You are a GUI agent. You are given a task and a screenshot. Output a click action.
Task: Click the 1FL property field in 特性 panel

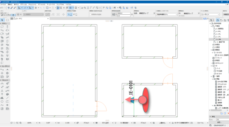pyautogui.click(x=222, y=120)
